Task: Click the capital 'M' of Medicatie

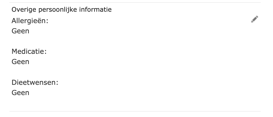Action: pyautogui.click(x=15, y=52)
